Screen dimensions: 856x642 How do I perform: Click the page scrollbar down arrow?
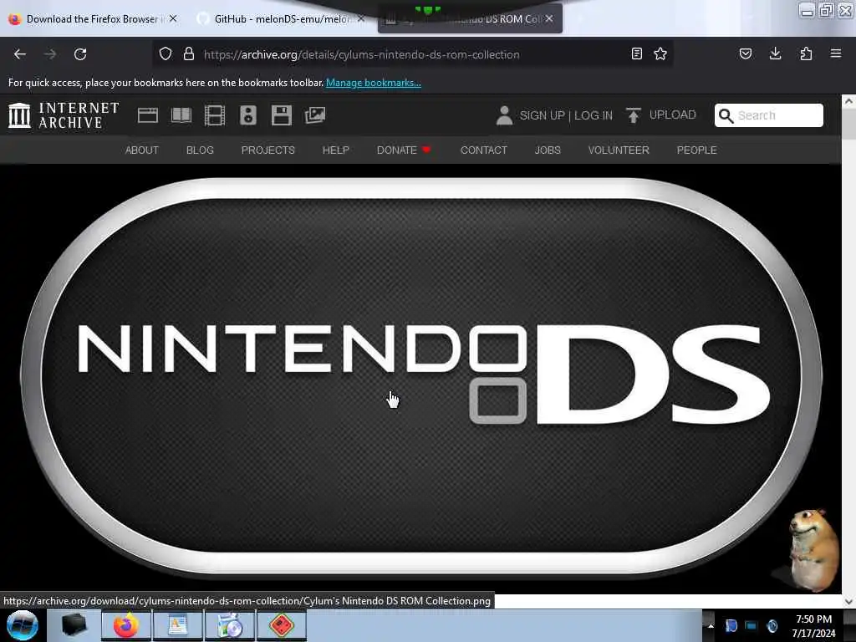(848, 601)
